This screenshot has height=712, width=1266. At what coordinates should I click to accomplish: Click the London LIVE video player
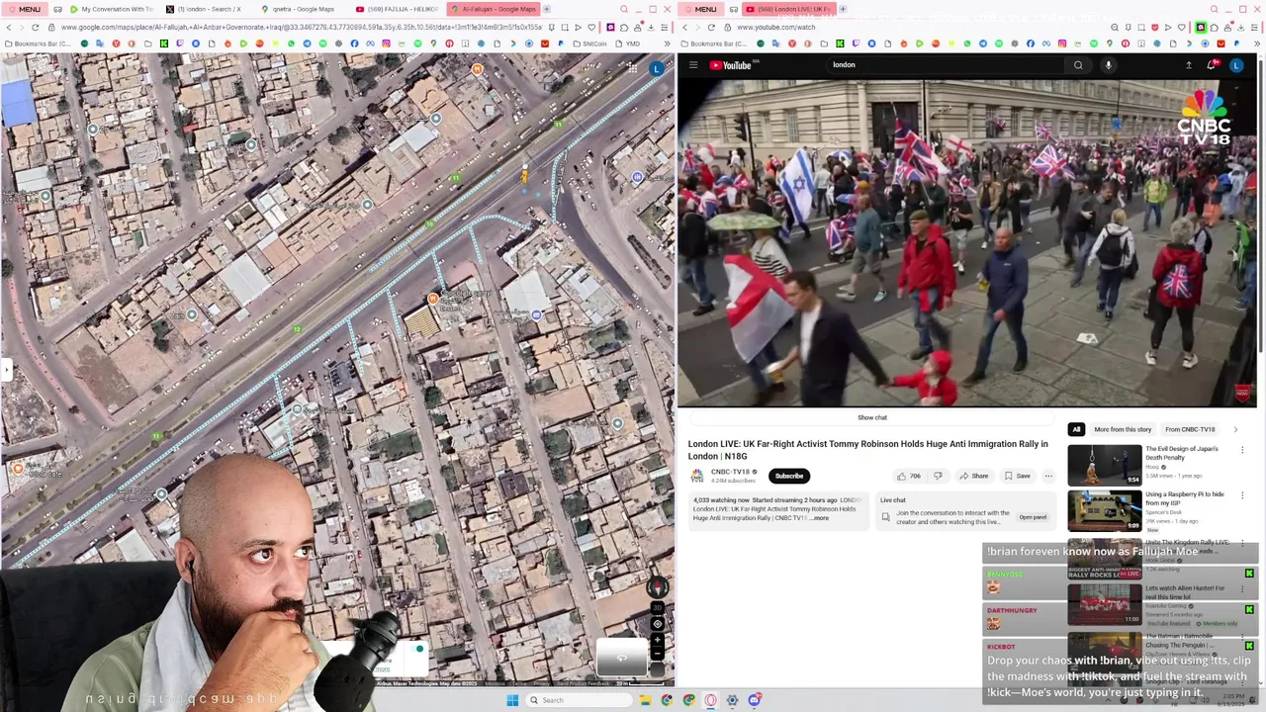click(x=966, y=242)
